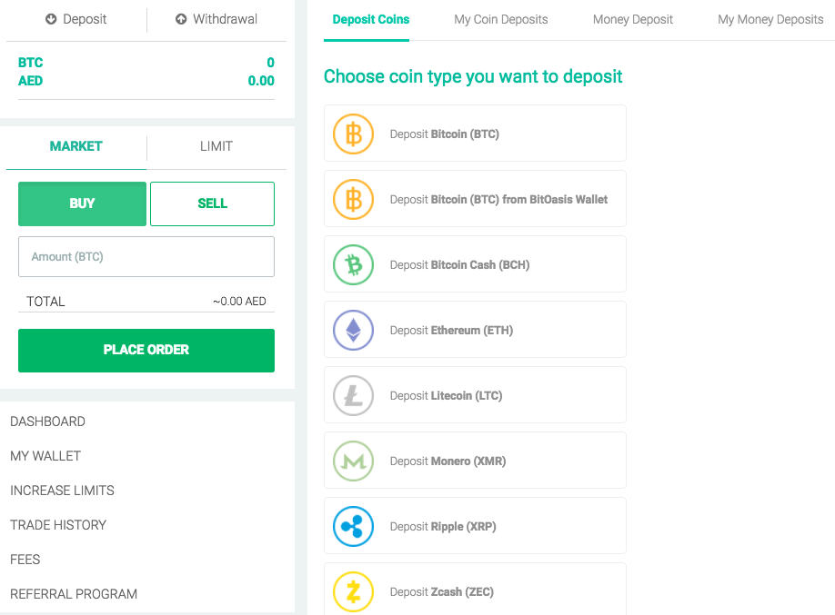Open REFERRAL PROGRAM page

point(74,594)
